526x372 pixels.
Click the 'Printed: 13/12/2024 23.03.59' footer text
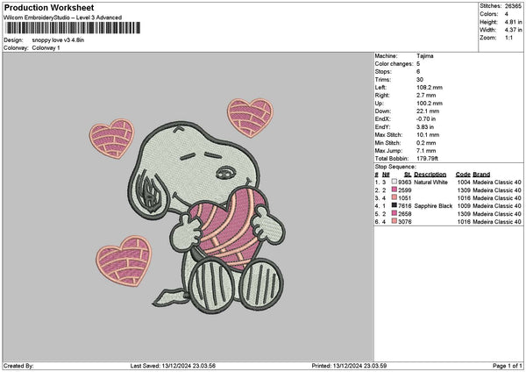[x=349, y=366]
